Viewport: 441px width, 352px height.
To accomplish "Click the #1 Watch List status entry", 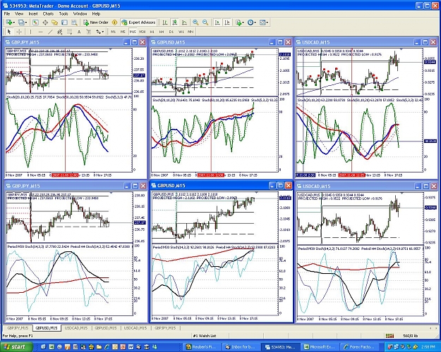I will tap(205, 336).
